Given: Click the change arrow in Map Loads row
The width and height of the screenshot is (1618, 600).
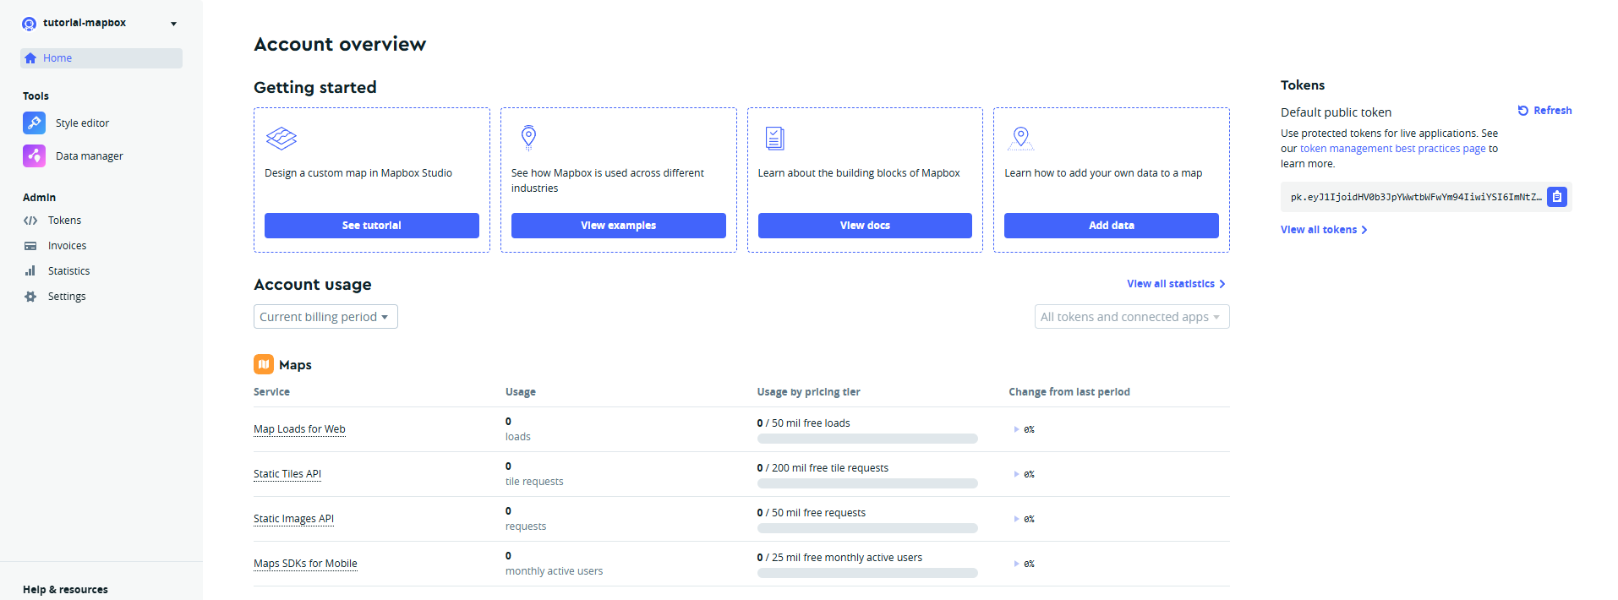Looking at the screenshot, I should coord(1016,429).
